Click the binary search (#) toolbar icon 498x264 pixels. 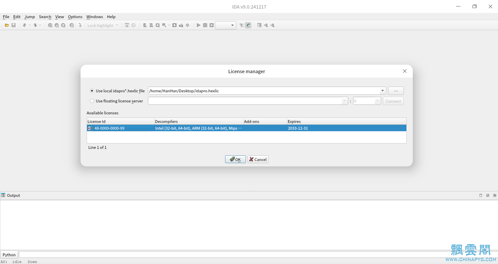point(50,25)
